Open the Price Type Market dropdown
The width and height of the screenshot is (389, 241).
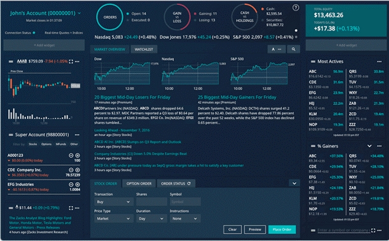pyautogui.click(x=114, y=219)
